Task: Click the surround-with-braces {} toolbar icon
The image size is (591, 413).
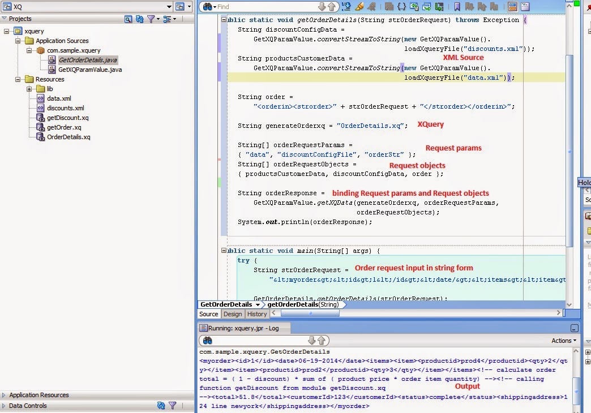Action: tap(402, 6)
